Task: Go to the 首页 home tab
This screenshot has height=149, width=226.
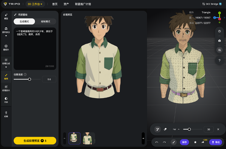Action: 55,4
